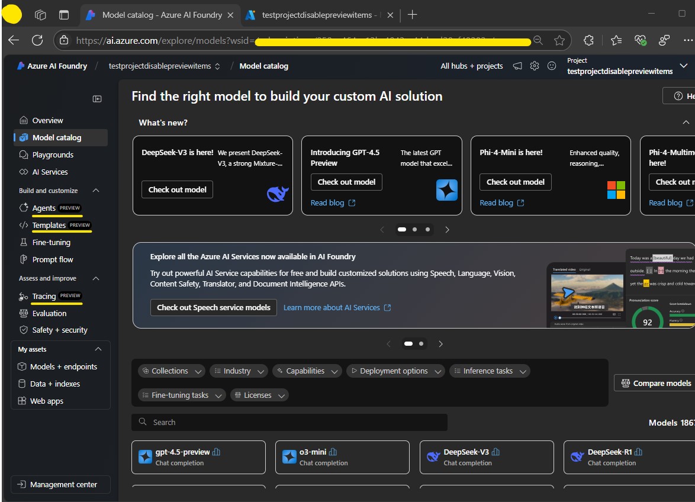Click the site info lock icon

point(64,40)
